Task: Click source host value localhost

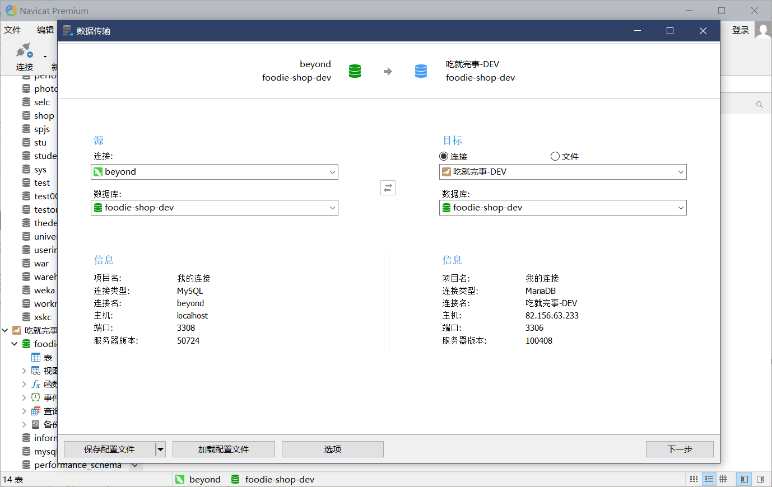Action: [x=192, y=316]
